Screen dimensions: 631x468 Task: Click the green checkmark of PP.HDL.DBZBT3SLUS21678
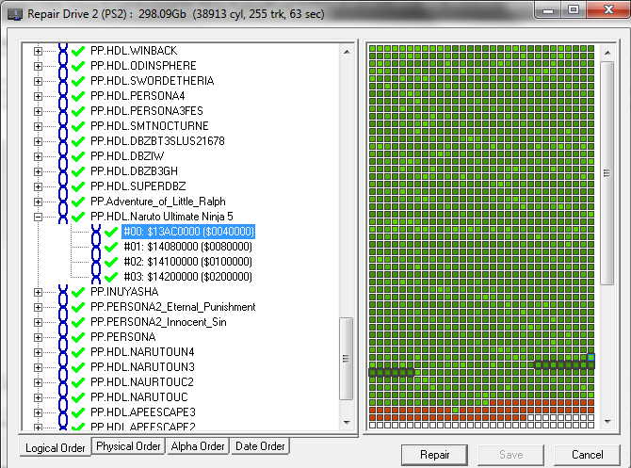click(77, 141)
